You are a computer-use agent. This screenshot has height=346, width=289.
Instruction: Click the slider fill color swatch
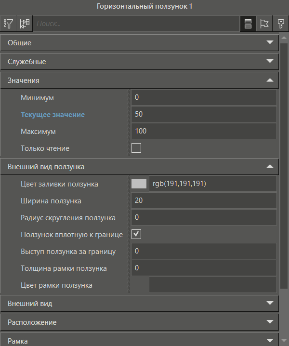(139, 184)
